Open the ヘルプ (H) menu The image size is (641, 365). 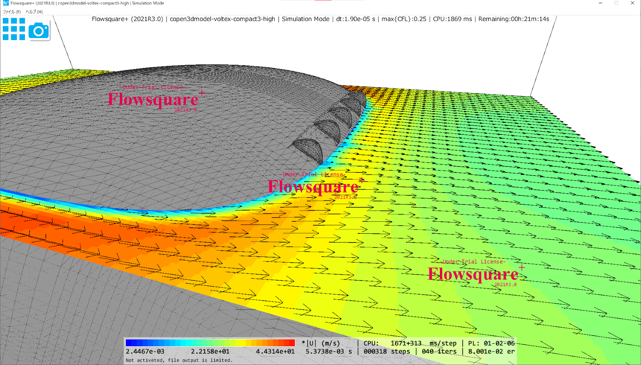[x=34, y=12]
